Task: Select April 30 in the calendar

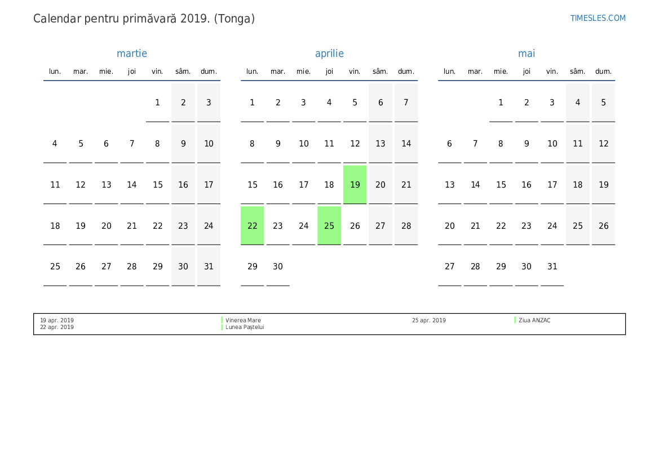Action: (278, 267)
